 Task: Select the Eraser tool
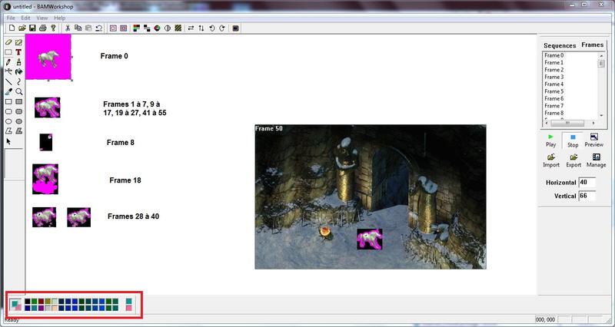(8, 42)
